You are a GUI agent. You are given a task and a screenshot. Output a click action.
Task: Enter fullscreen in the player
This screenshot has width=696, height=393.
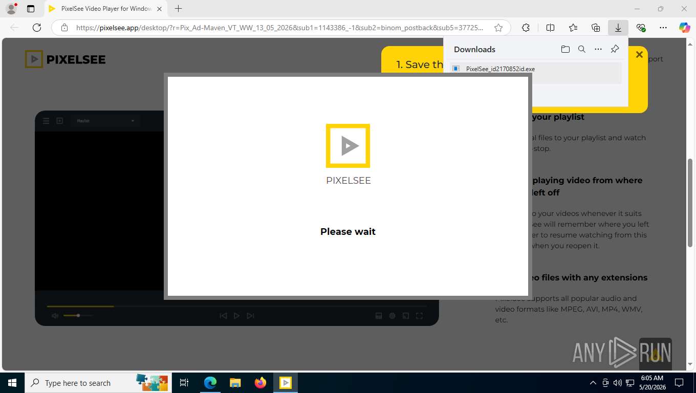tap(419, 316)
